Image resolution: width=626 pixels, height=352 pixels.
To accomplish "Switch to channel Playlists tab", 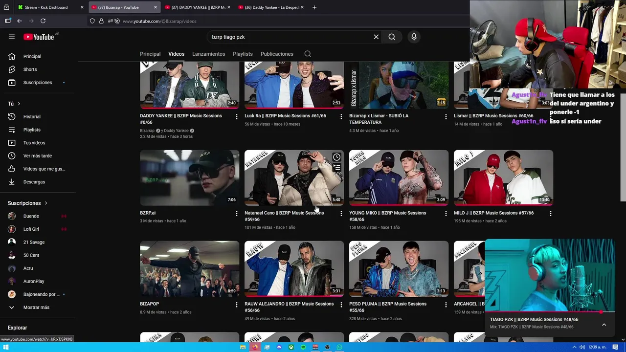I will pos(243,54).
